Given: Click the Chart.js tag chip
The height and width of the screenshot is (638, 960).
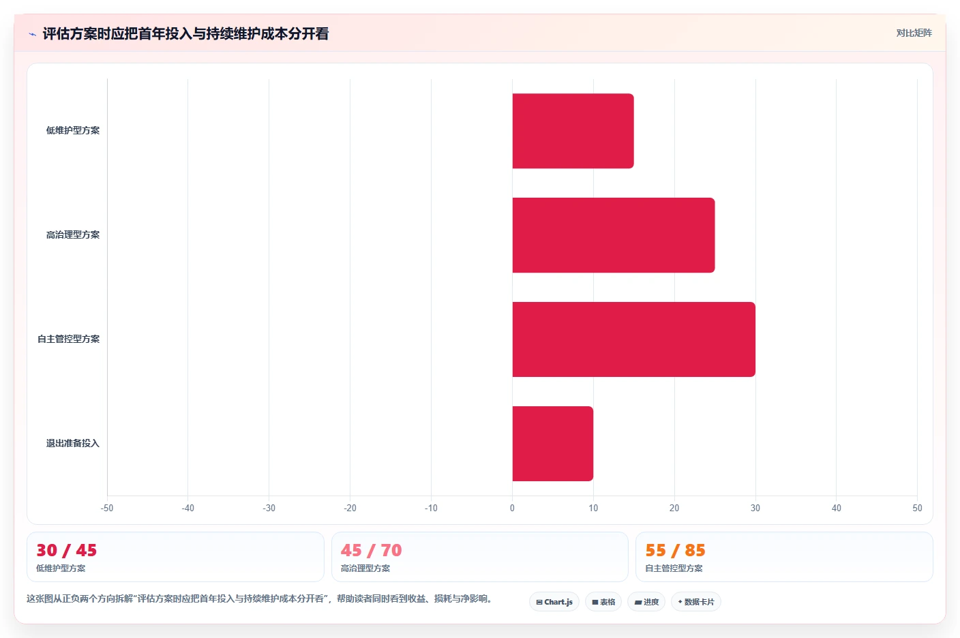Looking at the screenshot, I should (x=554, y=602).
